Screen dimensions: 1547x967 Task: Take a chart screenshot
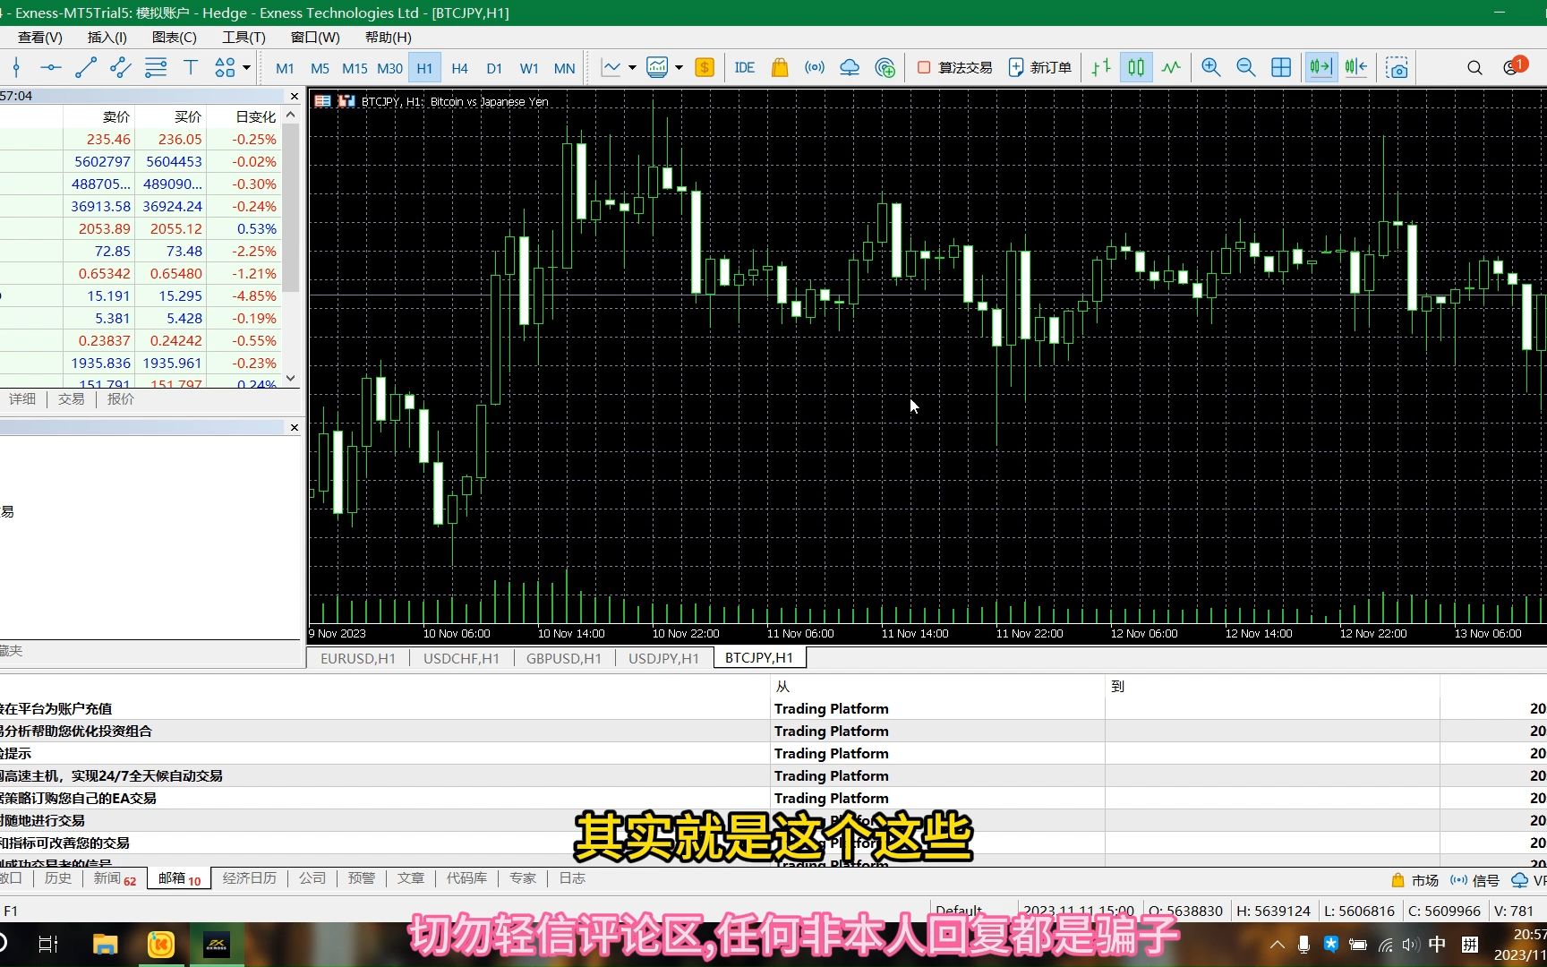pyautogui.click(x=1397, y=67)
